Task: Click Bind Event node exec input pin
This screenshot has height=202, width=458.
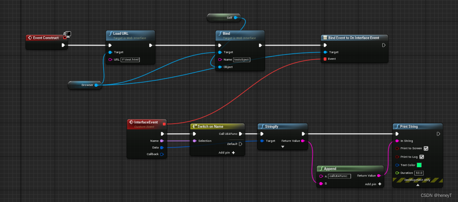Action: pyautogui.click(x=325, y=45)
